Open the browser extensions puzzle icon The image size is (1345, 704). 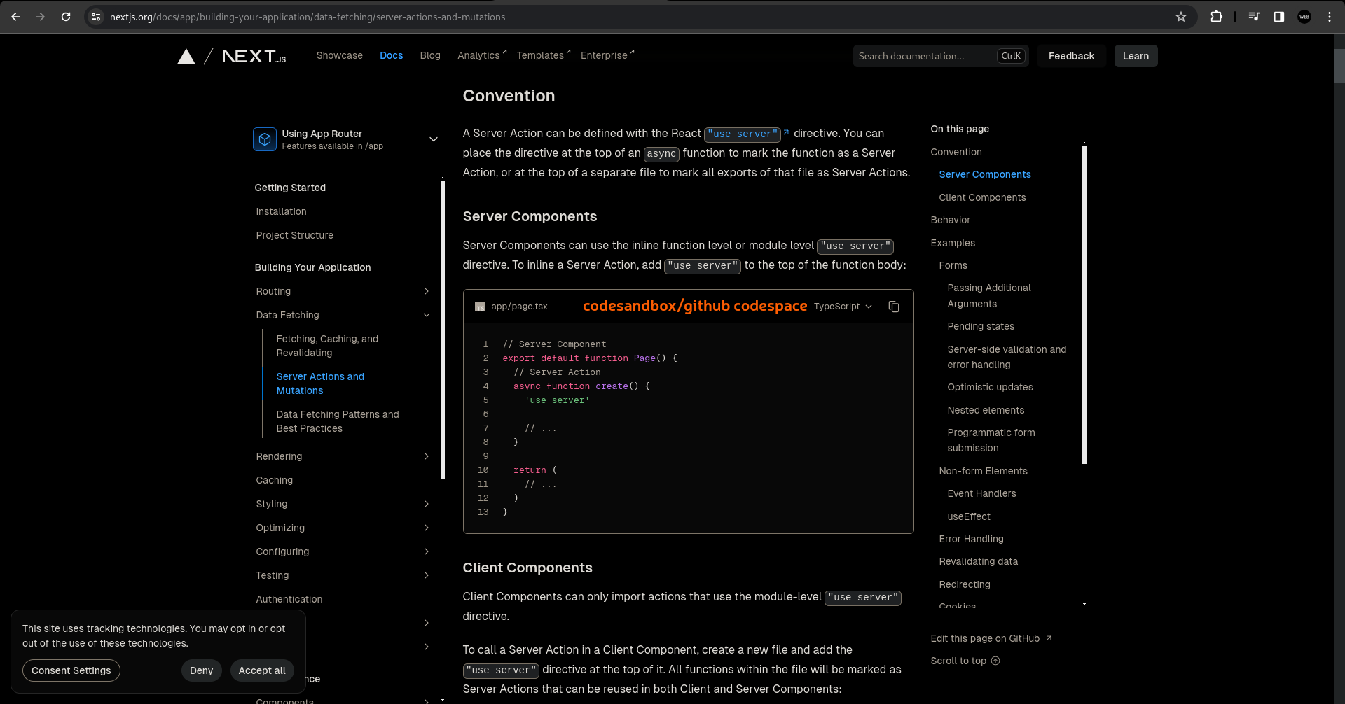point(1217,17)
